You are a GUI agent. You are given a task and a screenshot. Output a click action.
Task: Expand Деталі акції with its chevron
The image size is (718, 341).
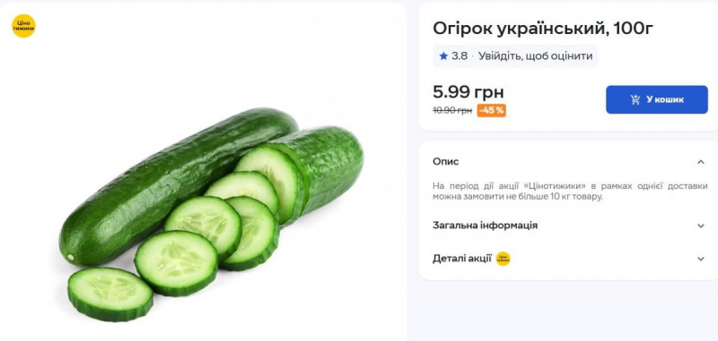(701, 259)
